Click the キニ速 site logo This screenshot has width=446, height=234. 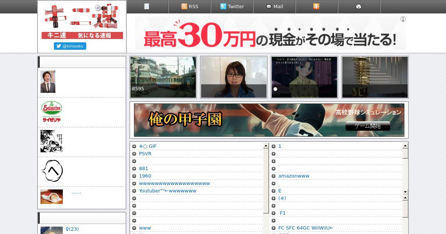point(82,21)
